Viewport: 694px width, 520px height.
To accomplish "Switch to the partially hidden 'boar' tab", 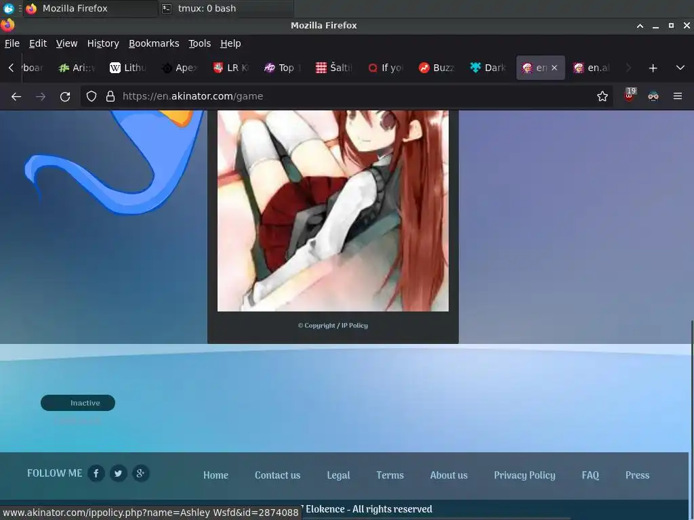I will point(33,68).
